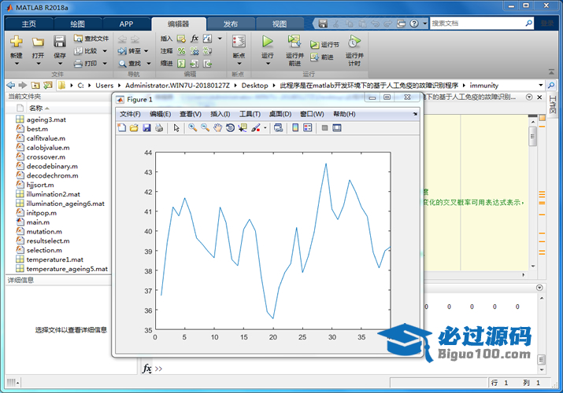Click Link Plot icon in Figure 1 toolbar
The height and width of the screenshot is (393, 563).
278,128
